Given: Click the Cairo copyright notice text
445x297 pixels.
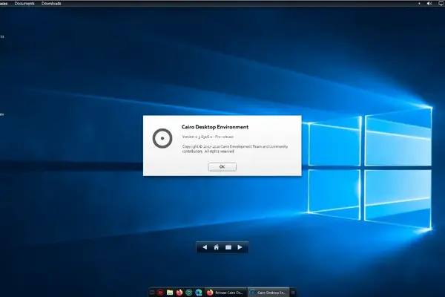Looking at the screenshot, I should pos(235,149).
